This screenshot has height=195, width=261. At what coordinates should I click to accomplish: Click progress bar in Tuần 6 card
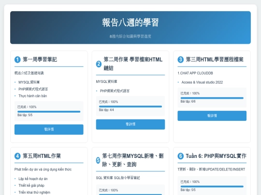pos(212,186)
